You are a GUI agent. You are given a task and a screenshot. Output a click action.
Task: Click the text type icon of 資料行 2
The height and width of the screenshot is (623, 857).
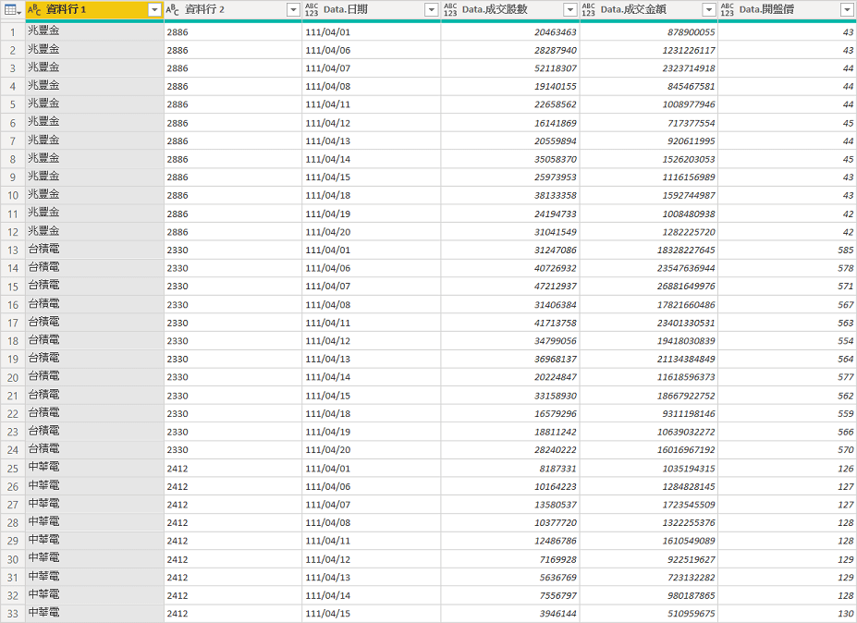(172, 9)
